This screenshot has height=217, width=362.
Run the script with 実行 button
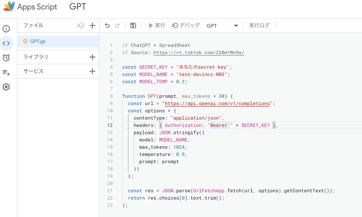(157, 25)
